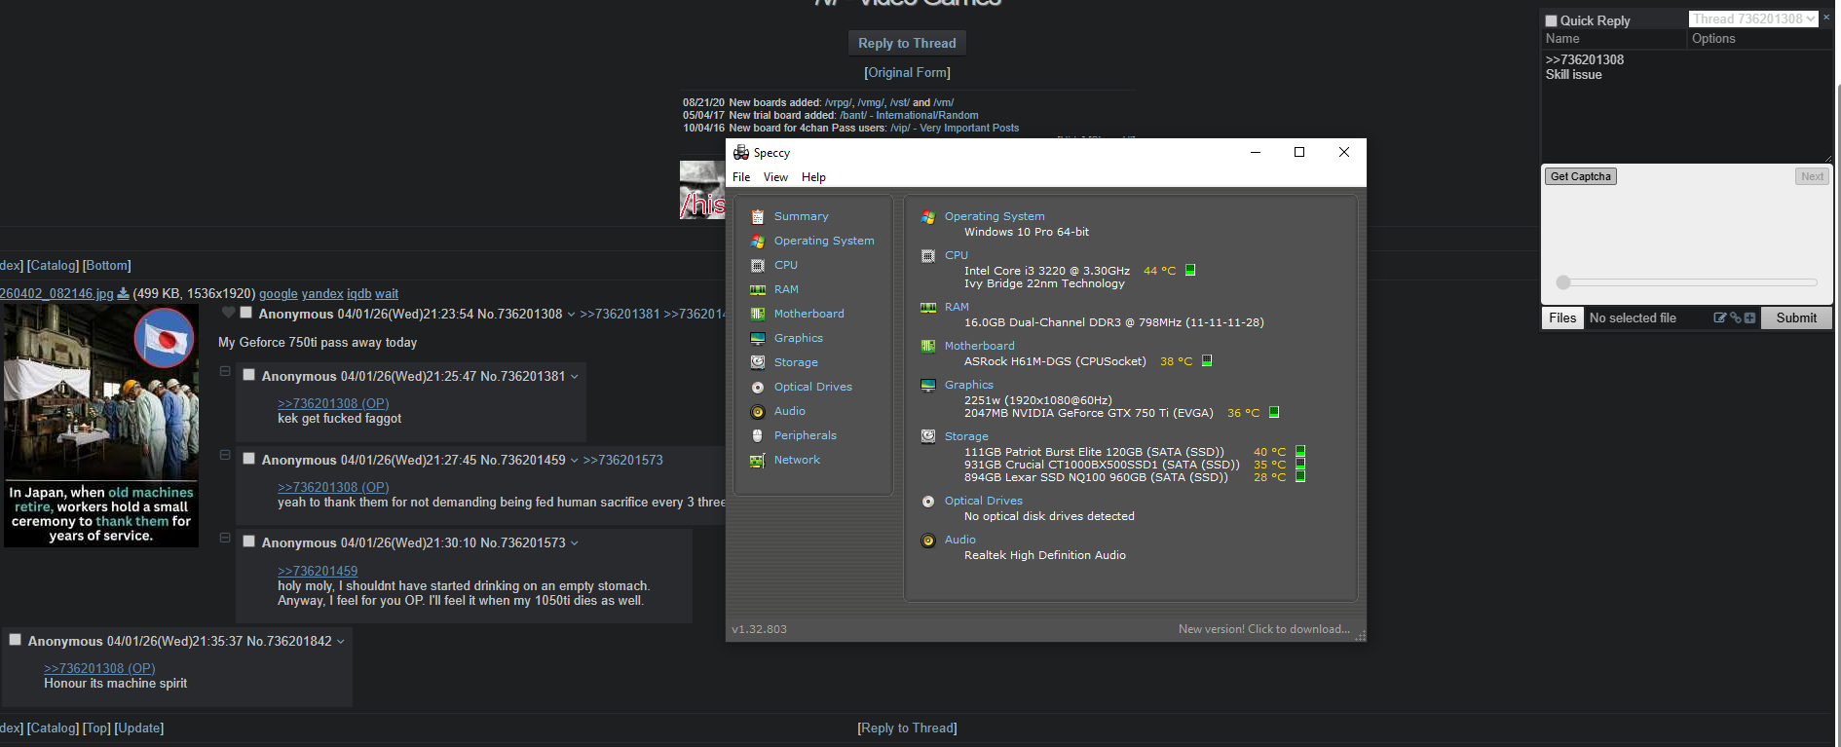Image resolution: width=1841 pixels, height=747 pixels.
Task: Check the box on post No.736201573
Action: [249, 542]
